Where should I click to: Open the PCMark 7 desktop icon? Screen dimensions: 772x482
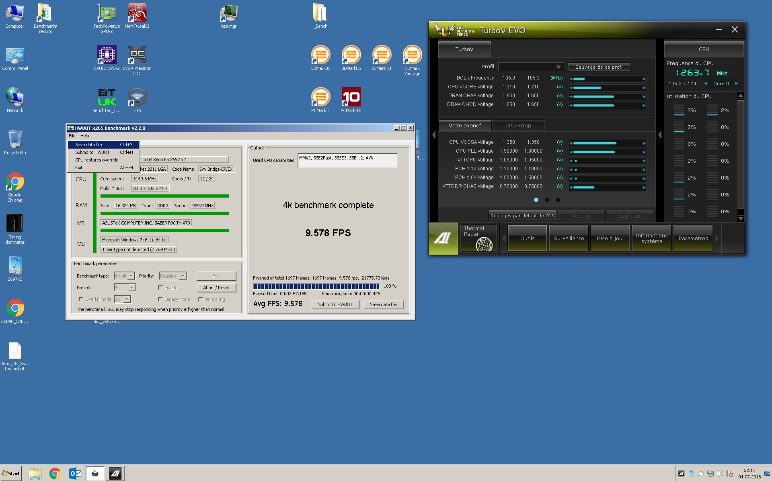(320, 100)
